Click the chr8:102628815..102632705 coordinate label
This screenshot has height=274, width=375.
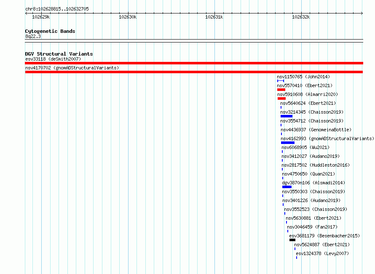[57, 9]
